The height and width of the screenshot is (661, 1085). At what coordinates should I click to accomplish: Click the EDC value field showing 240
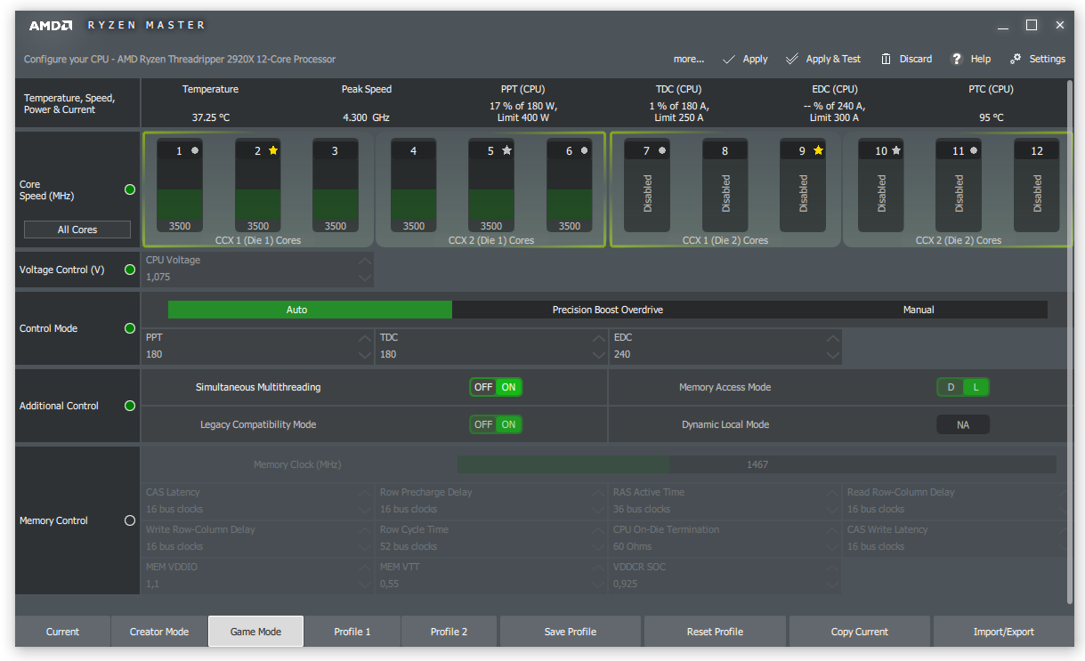pos(725,347)
